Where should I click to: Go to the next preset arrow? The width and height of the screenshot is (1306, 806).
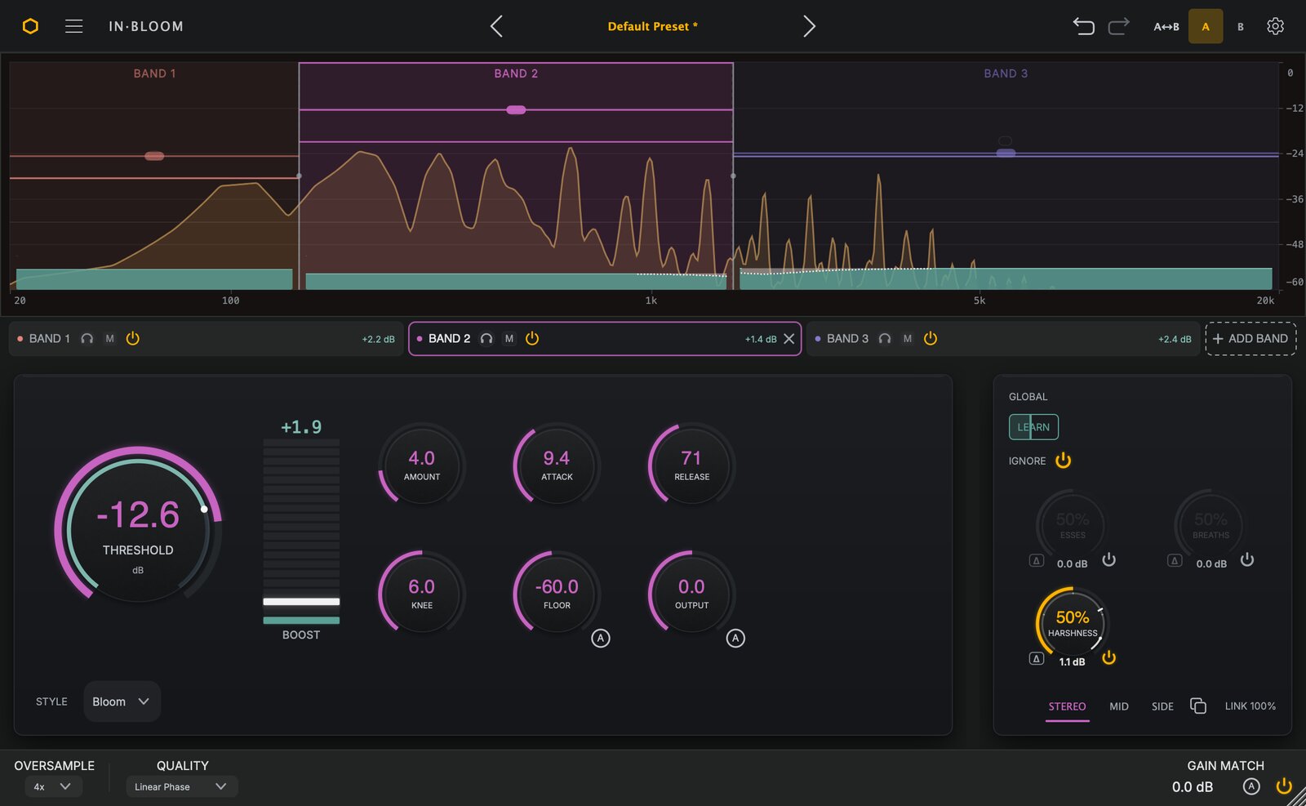[809, 26]
